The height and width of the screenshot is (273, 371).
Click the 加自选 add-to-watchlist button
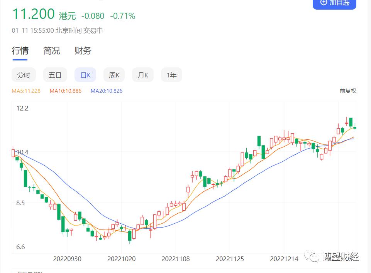334,3
